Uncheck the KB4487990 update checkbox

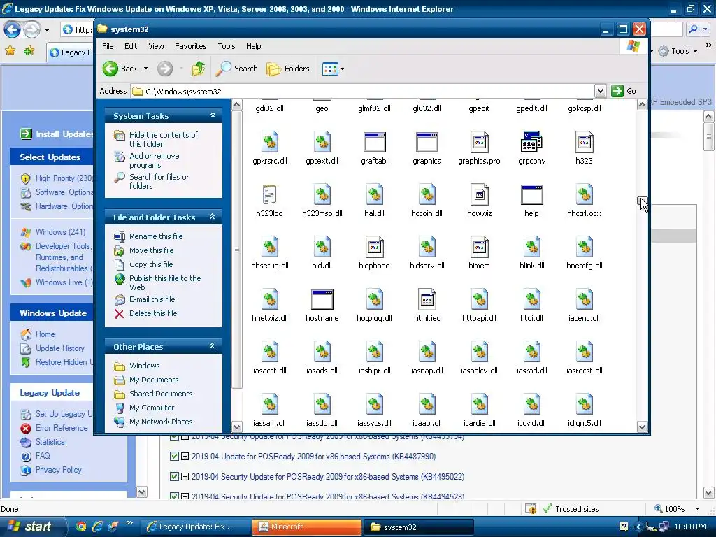[x=173, y=456]
